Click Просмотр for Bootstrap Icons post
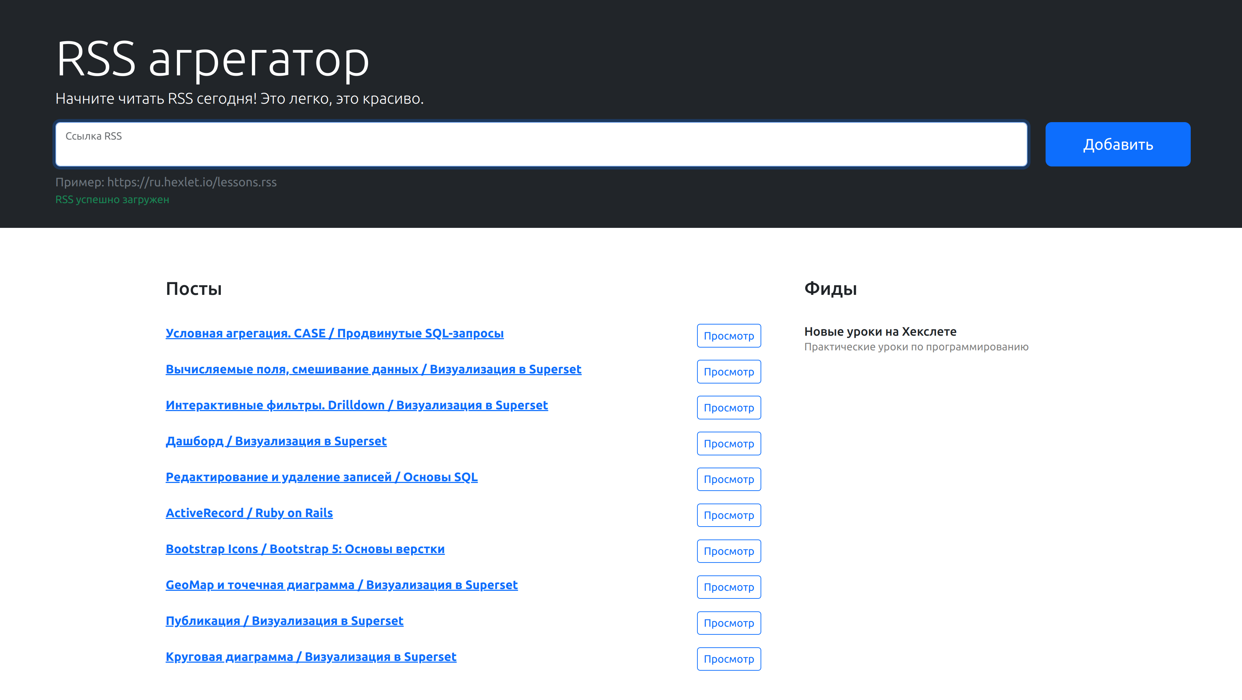This screenshot has width=1242, height=700. click(x=728, y=551)
